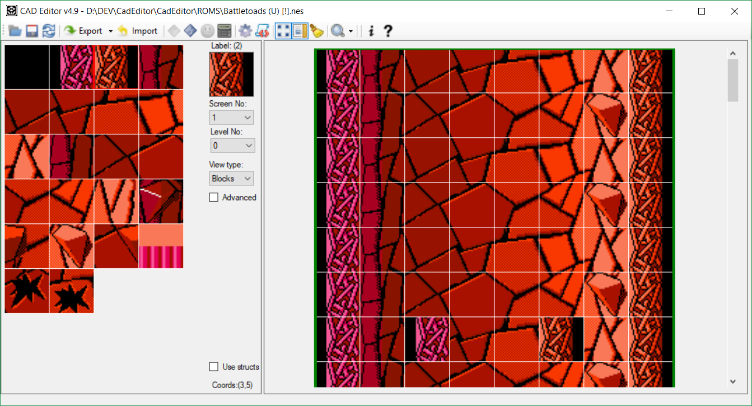Click the View type: label
The height and width of the screenshot is (406, 752).
(x=226, y=165)
